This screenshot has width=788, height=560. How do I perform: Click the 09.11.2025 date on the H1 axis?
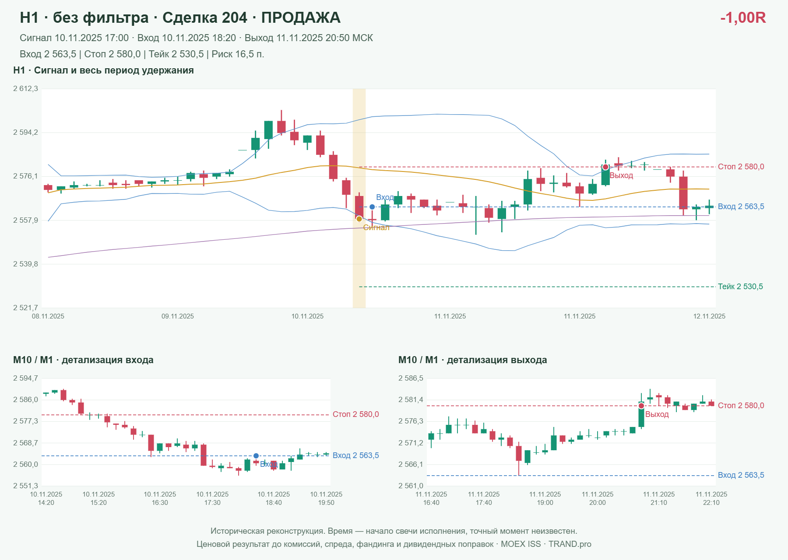[x=178, y=316]
